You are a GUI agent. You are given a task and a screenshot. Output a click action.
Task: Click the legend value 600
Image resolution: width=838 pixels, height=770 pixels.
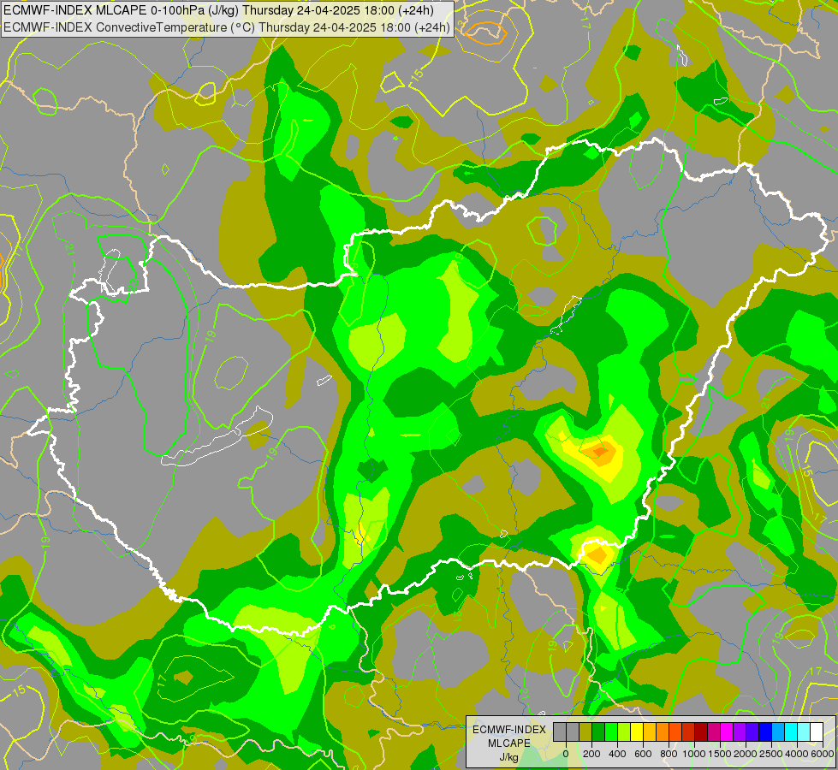click(643, 754)
